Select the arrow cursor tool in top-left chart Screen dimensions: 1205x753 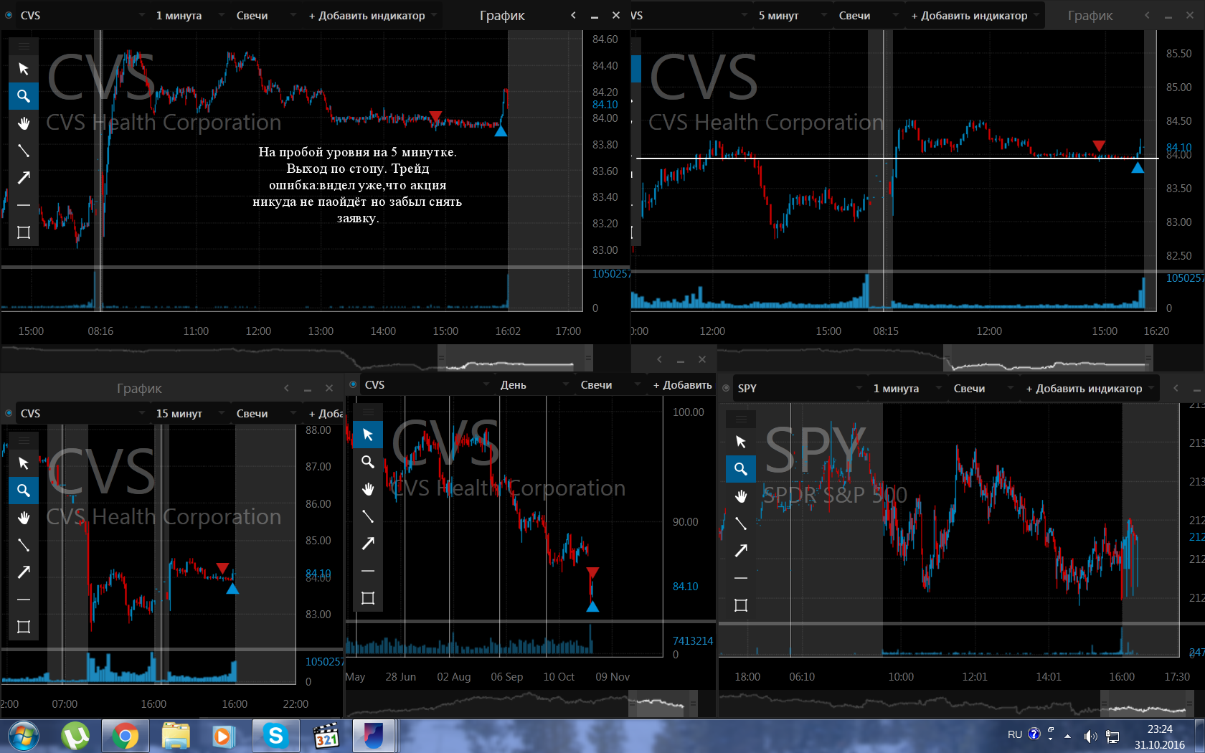(24, 69)
